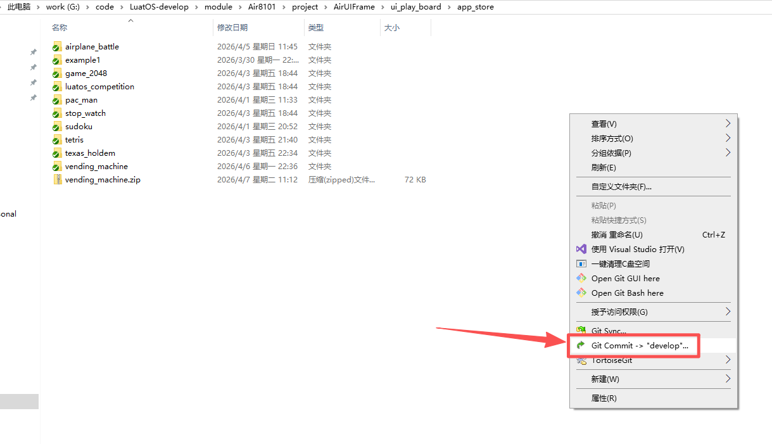The width and height of the screenshot is (772, 444).
Task: Expand the 排序方式(O) submenu arrow
Action: pos(728,138)
